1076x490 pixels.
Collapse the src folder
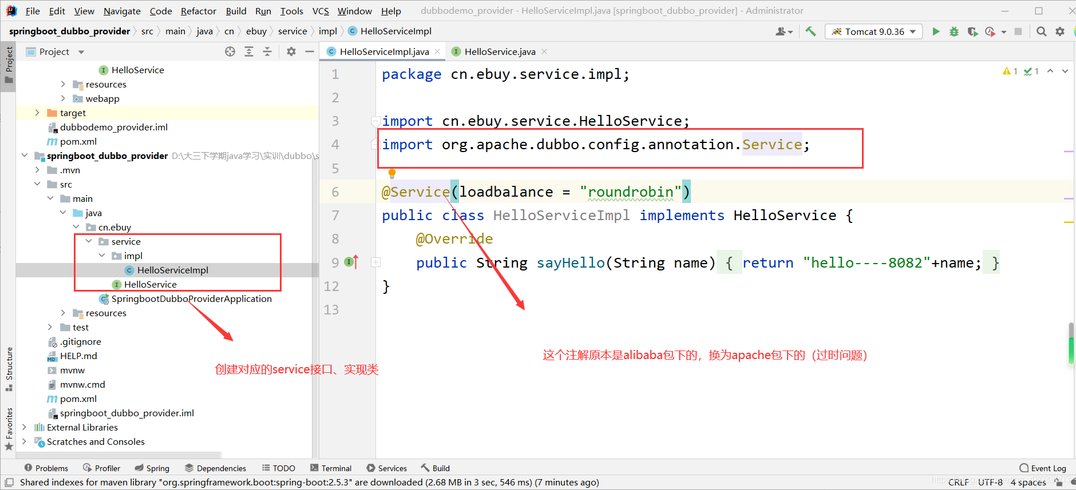point(37,184)
